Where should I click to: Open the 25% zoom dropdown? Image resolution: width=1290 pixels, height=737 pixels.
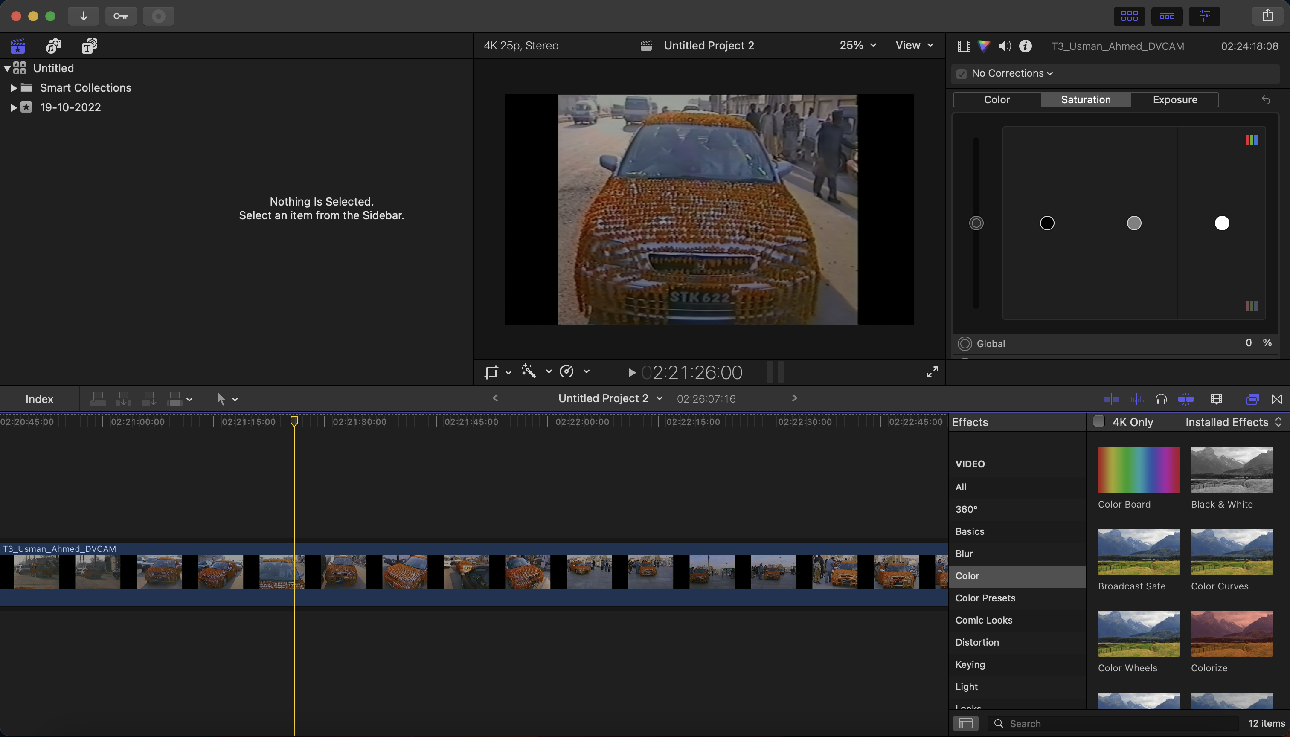(x=857, y=46)
